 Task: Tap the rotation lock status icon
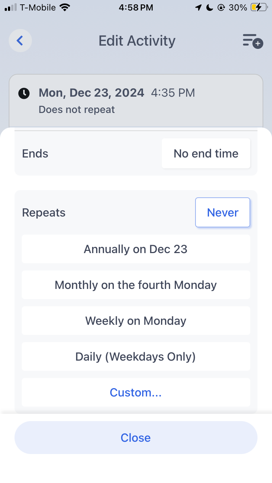(221, 7)
